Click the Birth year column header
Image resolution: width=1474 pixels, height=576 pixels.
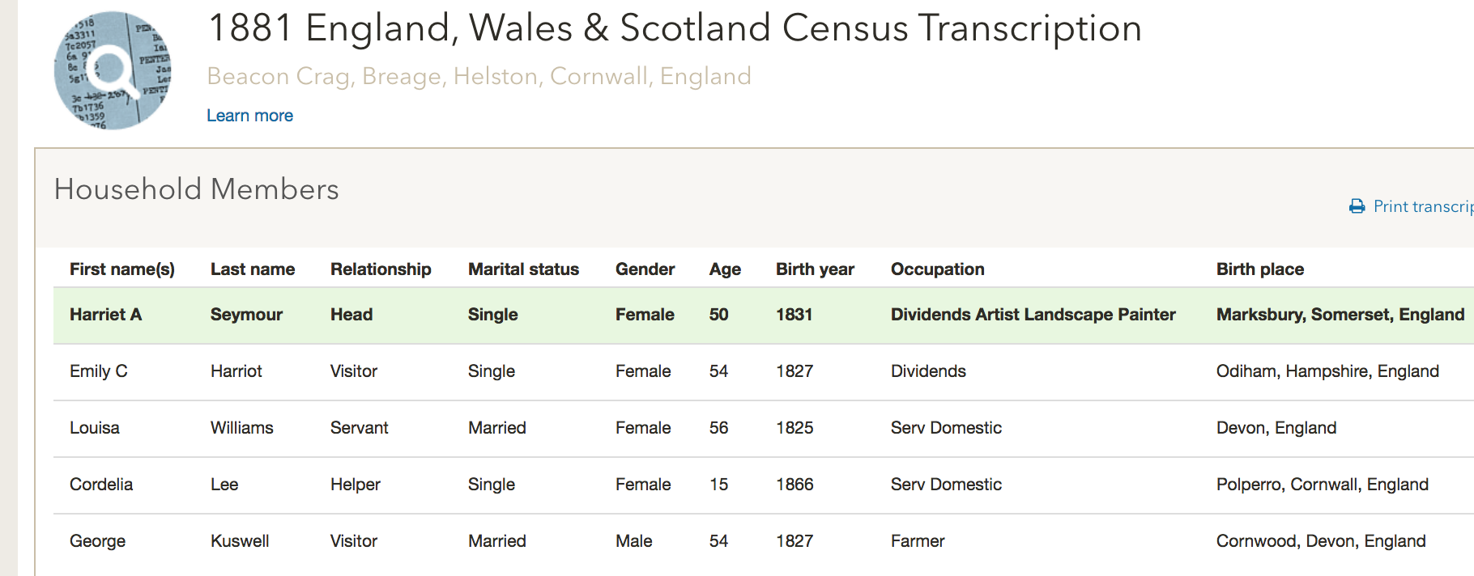click(815, 269)
